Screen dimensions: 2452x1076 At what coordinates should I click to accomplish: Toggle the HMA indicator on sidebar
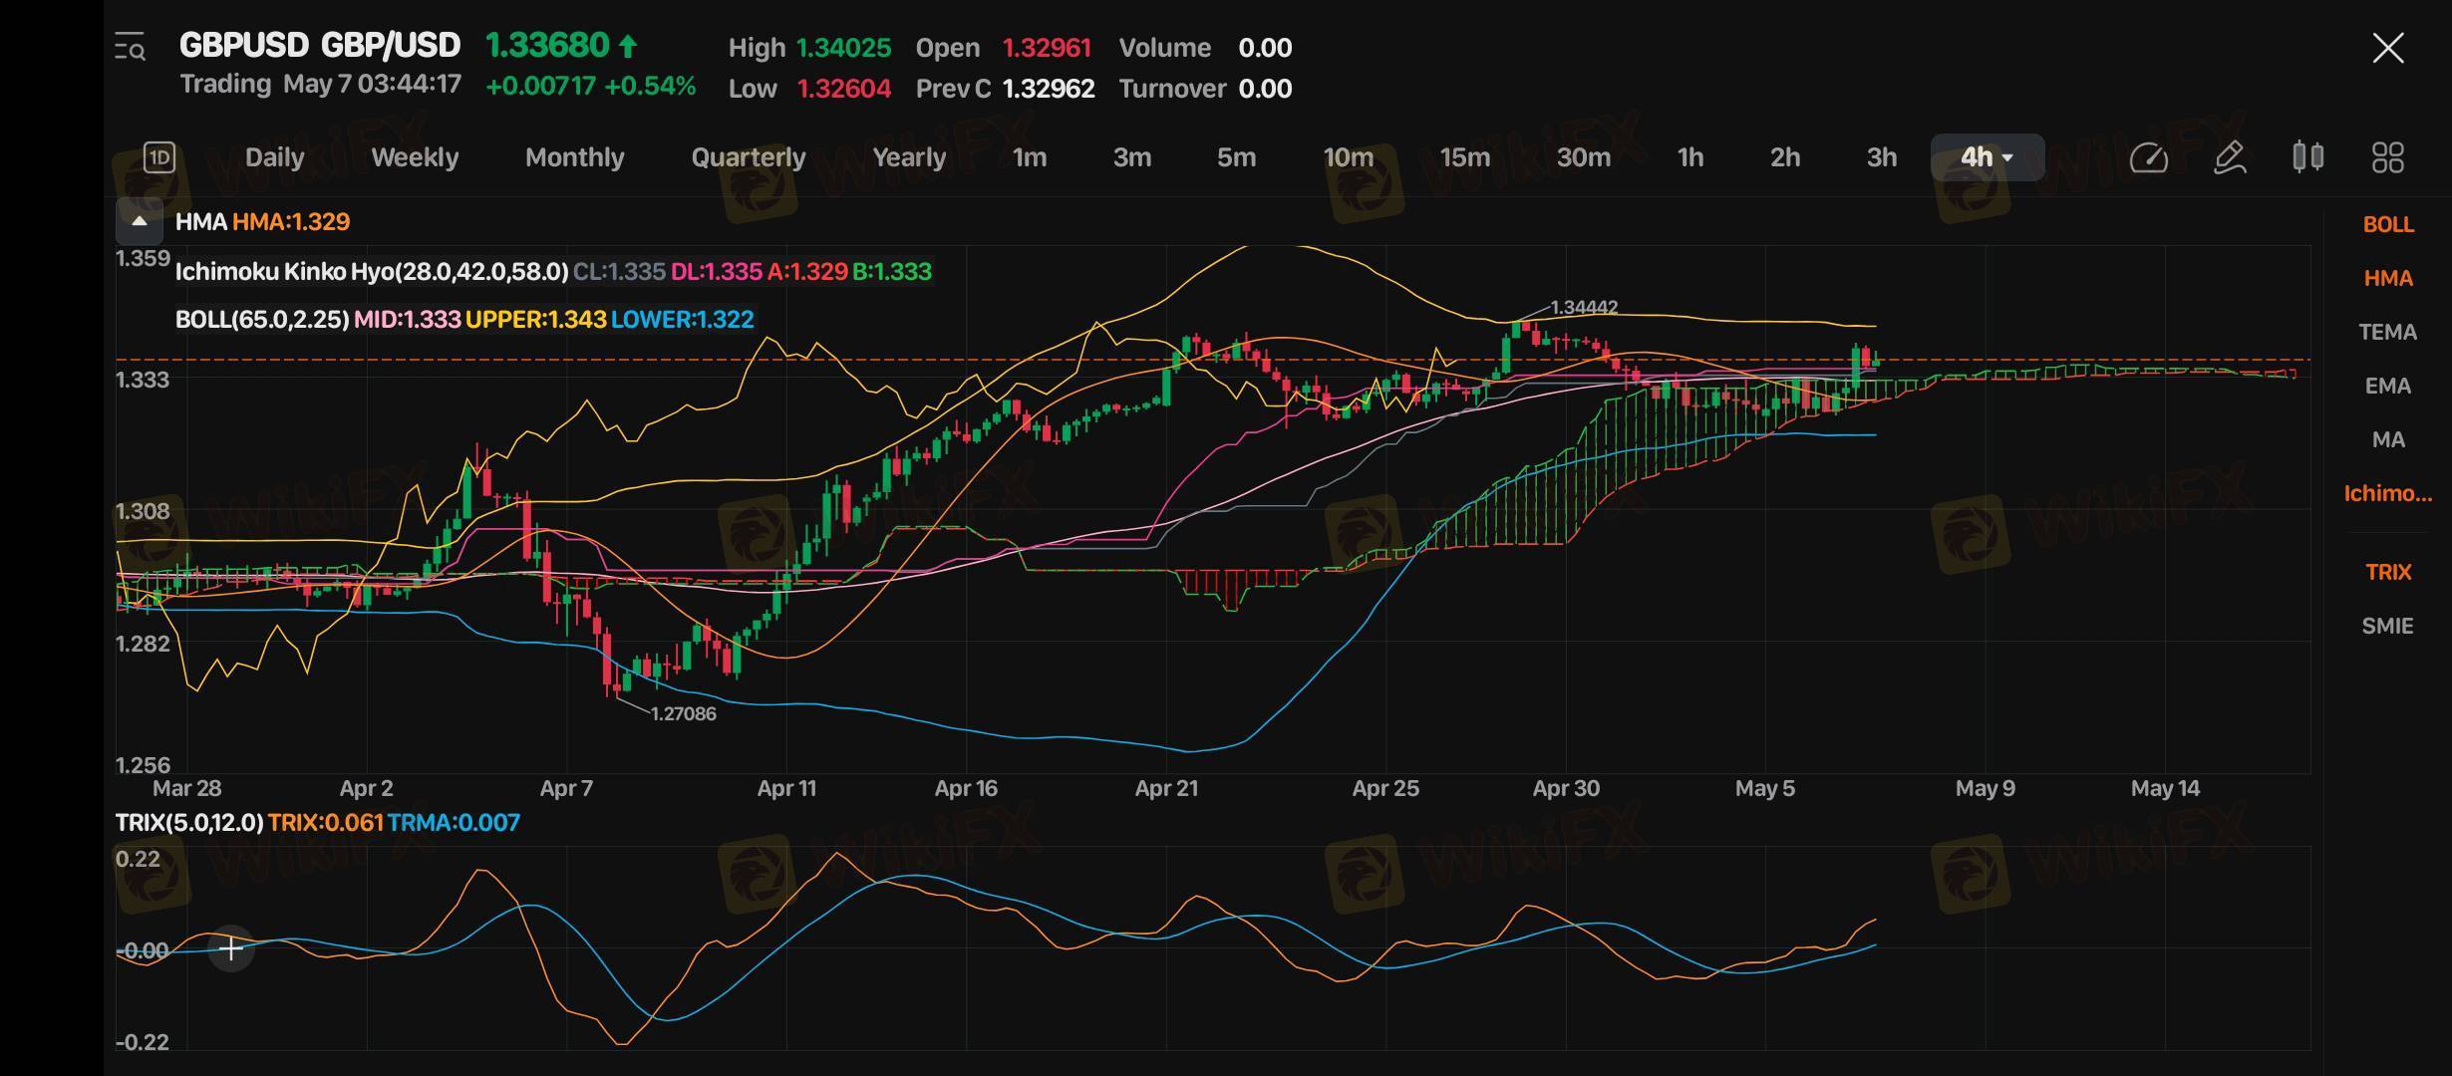click(2387, 278)
